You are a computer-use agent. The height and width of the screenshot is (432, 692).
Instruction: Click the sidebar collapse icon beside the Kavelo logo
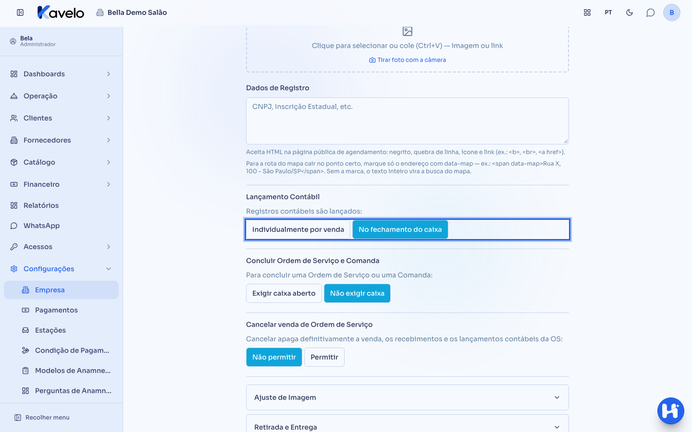[20, 12]
